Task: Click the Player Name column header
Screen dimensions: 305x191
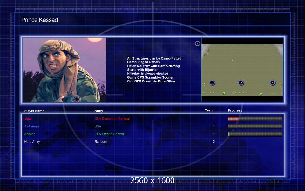Action: pos(34,111)
